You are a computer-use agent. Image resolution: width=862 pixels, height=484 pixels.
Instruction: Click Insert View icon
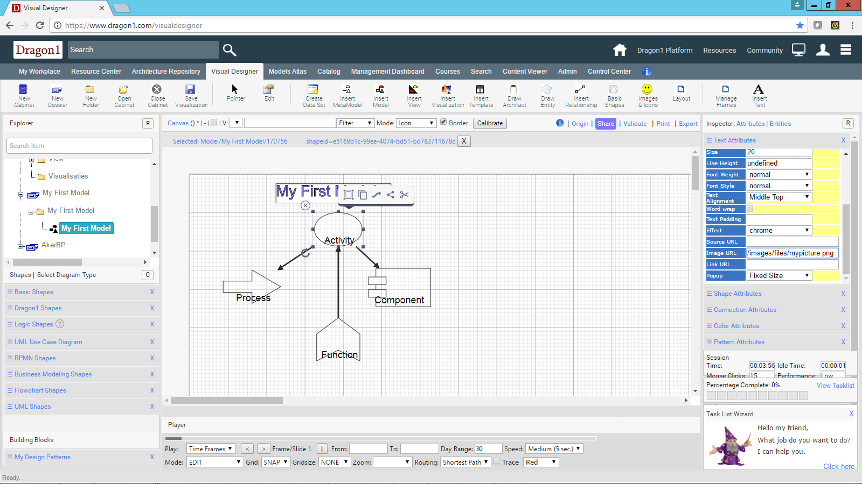point(413,89)
